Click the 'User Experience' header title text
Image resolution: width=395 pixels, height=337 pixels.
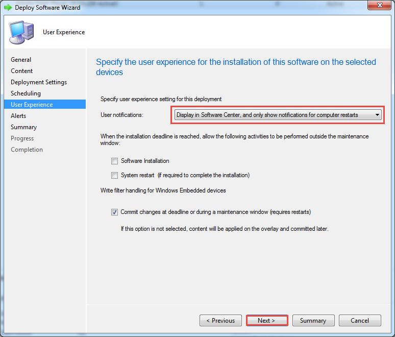point(64,32)
